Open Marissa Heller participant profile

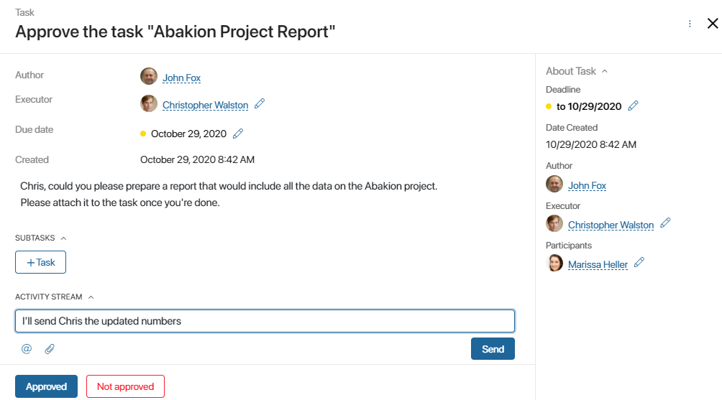(598, 264)
